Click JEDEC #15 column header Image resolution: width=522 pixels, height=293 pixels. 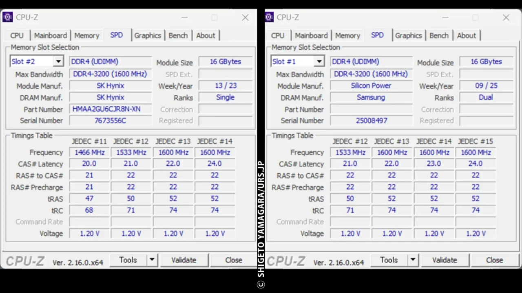click(476, 141)
